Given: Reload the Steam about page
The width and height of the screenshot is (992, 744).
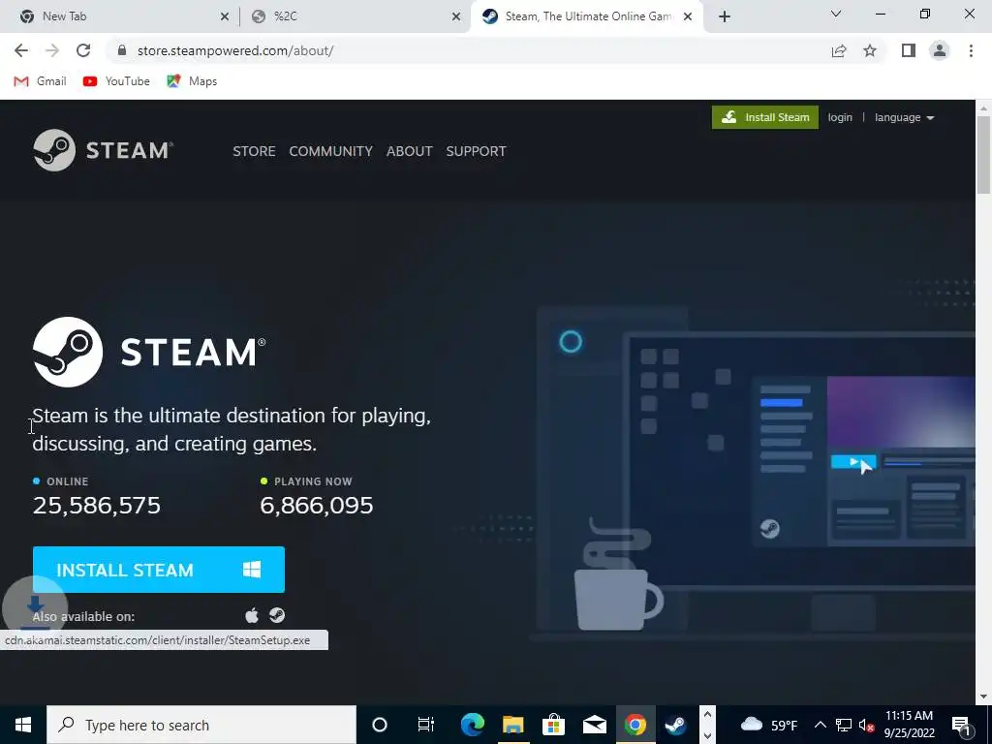Looking at the screenshot, I should pyautogui.click(x=83, y=50).
